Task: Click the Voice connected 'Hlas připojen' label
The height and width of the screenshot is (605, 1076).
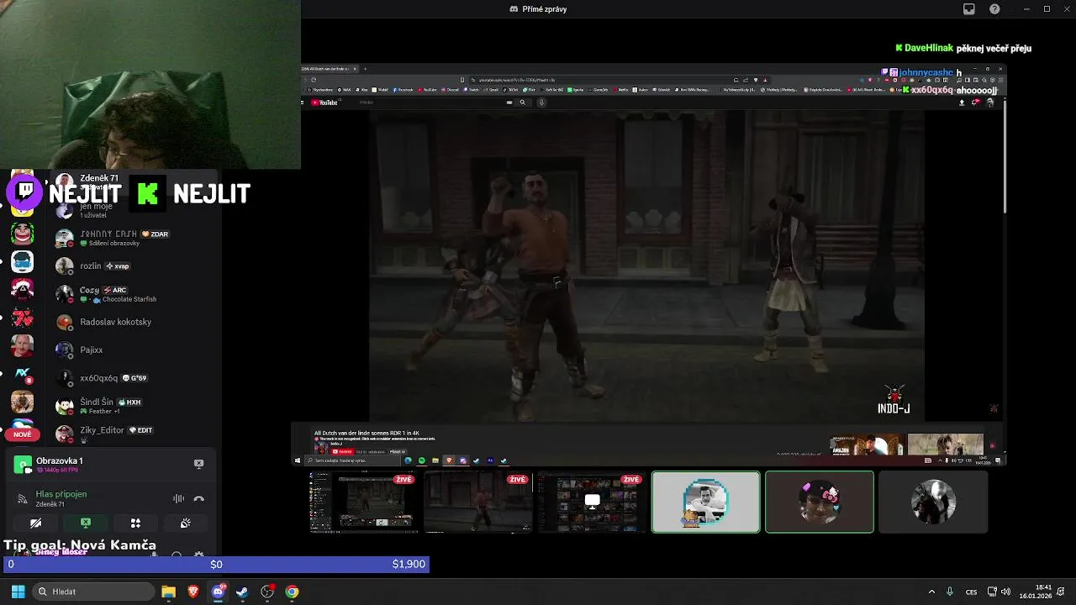Action: [x=61, y=494]
